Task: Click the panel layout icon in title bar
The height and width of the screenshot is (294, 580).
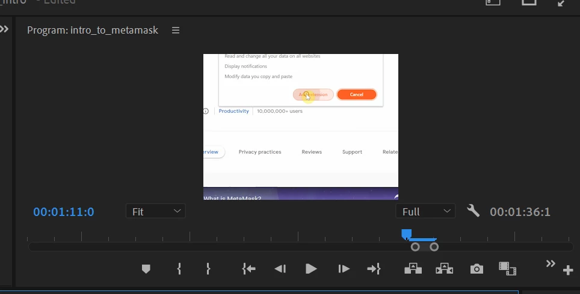Action: [x=493, y=2]
